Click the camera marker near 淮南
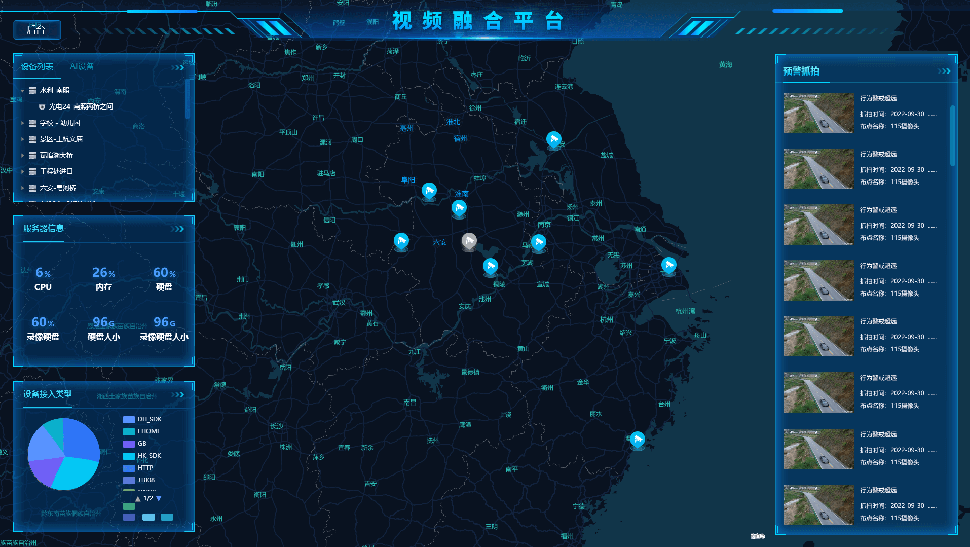 point(459,208)
